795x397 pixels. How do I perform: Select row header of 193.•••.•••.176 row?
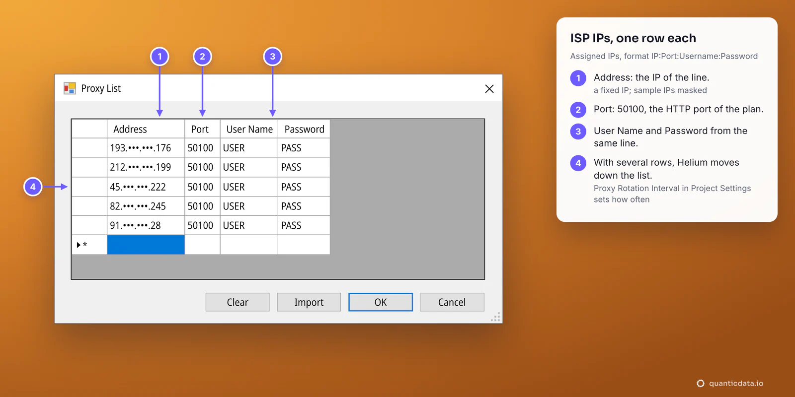[89, 148]
